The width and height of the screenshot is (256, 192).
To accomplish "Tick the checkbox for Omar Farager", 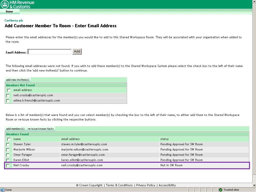I will click(8, 155).
